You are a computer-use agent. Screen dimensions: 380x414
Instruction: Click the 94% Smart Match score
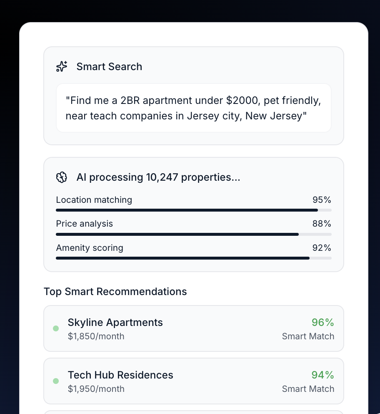pyautogui.click(x=322, y=375)
